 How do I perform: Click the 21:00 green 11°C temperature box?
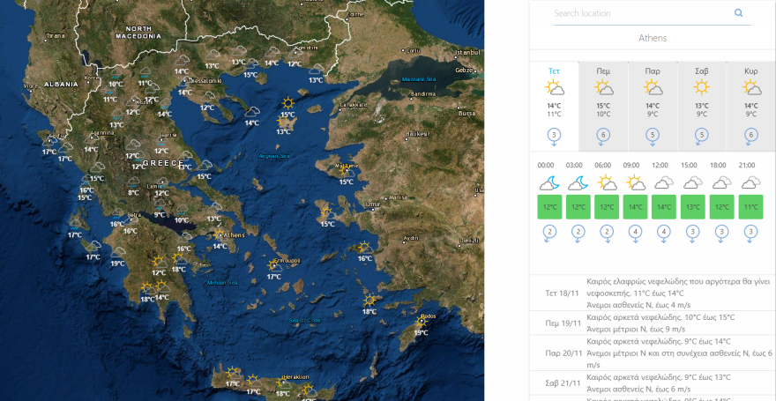pos(750,207)
